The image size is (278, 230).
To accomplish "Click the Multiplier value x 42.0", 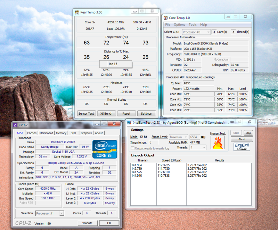I will point(48,193).
